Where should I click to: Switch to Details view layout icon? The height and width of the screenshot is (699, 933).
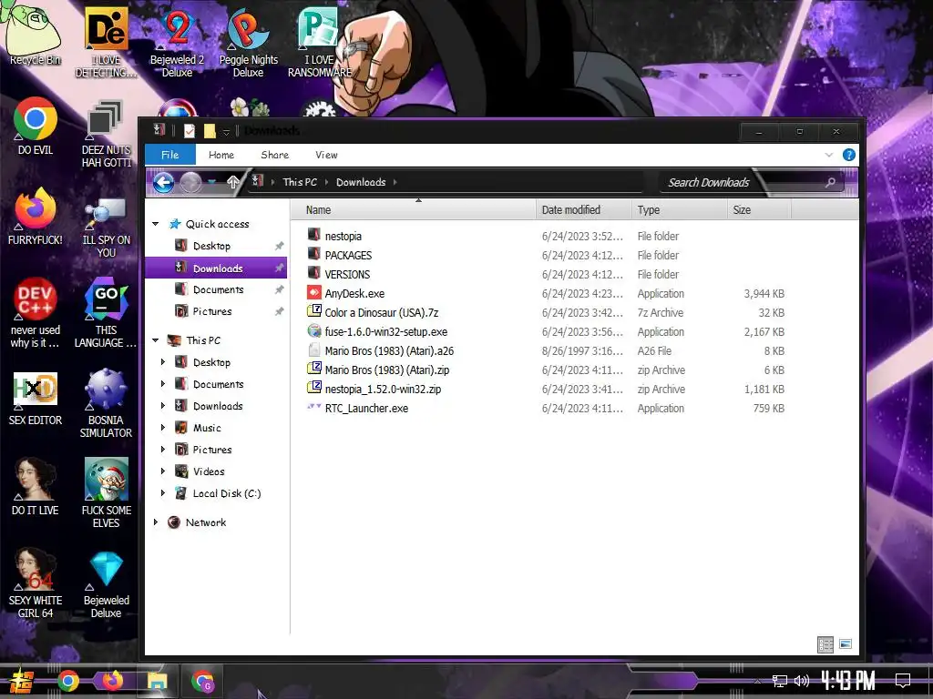[x=825, y=644]
